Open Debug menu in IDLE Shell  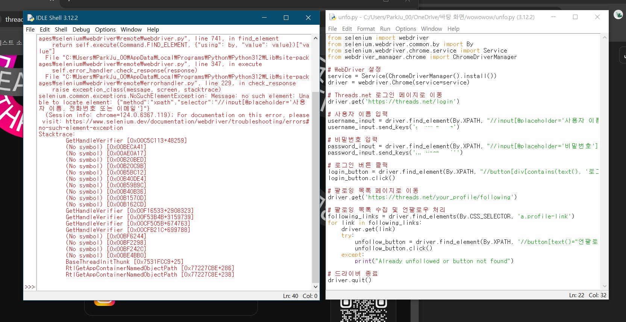(x=81, y=29)
